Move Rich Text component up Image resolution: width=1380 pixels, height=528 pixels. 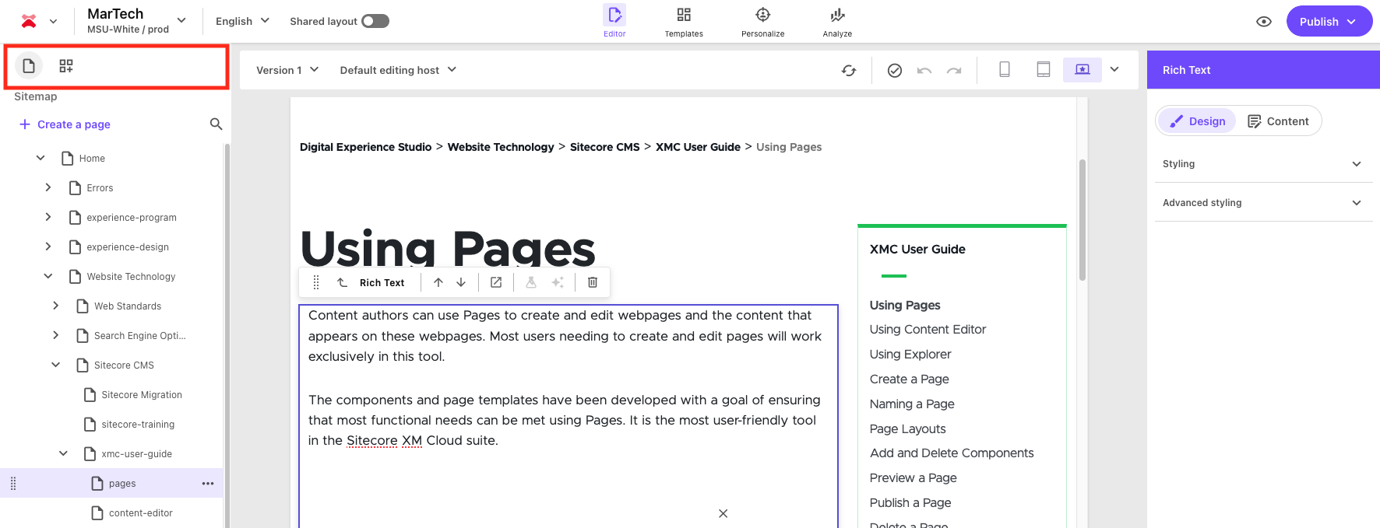coord(438,282)
